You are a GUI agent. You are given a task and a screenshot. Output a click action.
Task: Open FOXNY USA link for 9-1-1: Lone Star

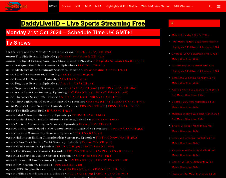(112, 93)
